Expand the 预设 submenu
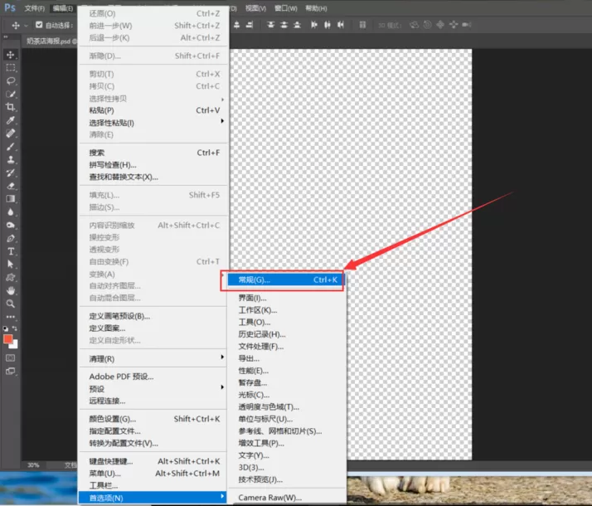 (x=153, y=388)
